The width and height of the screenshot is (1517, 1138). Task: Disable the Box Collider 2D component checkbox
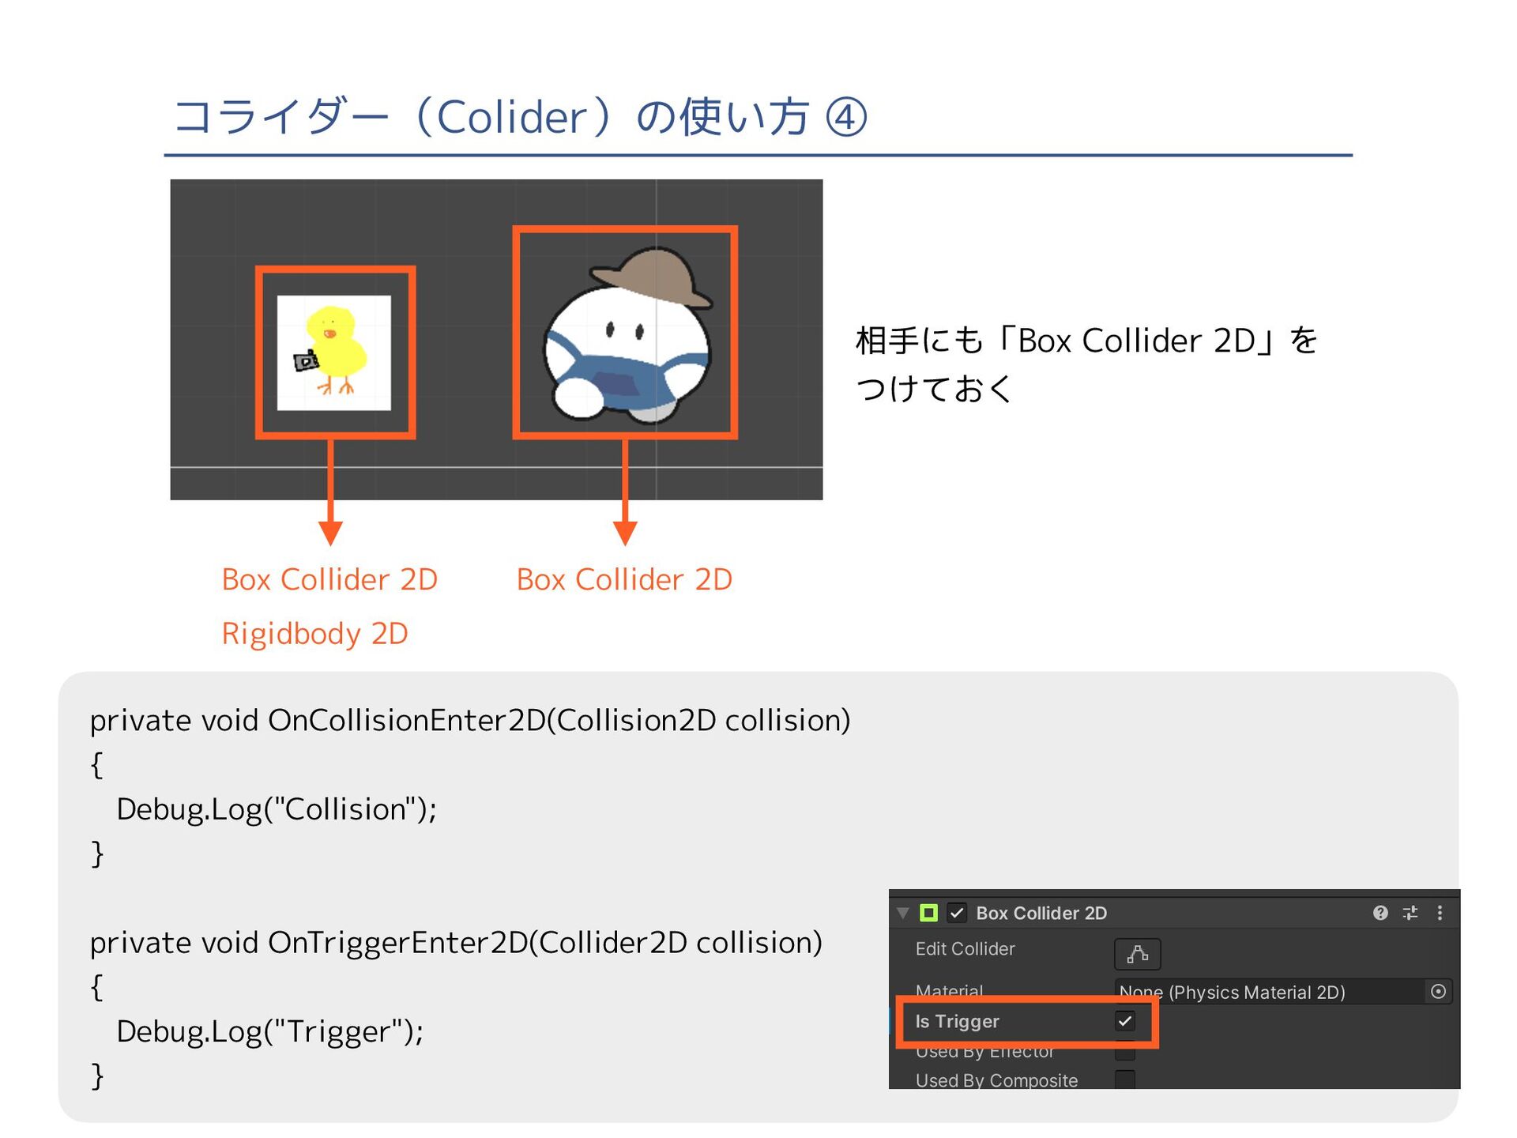pyautogui.click(x=957, y=913)
